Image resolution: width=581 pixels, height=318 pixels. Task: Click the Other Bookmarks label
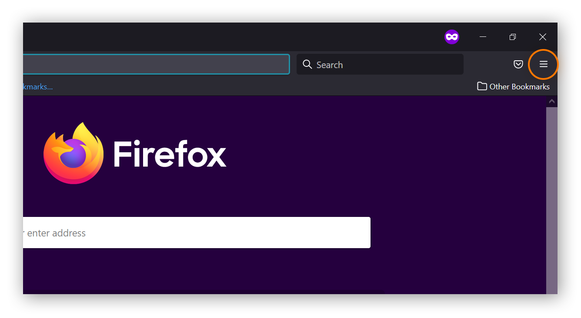pos(520,86)
